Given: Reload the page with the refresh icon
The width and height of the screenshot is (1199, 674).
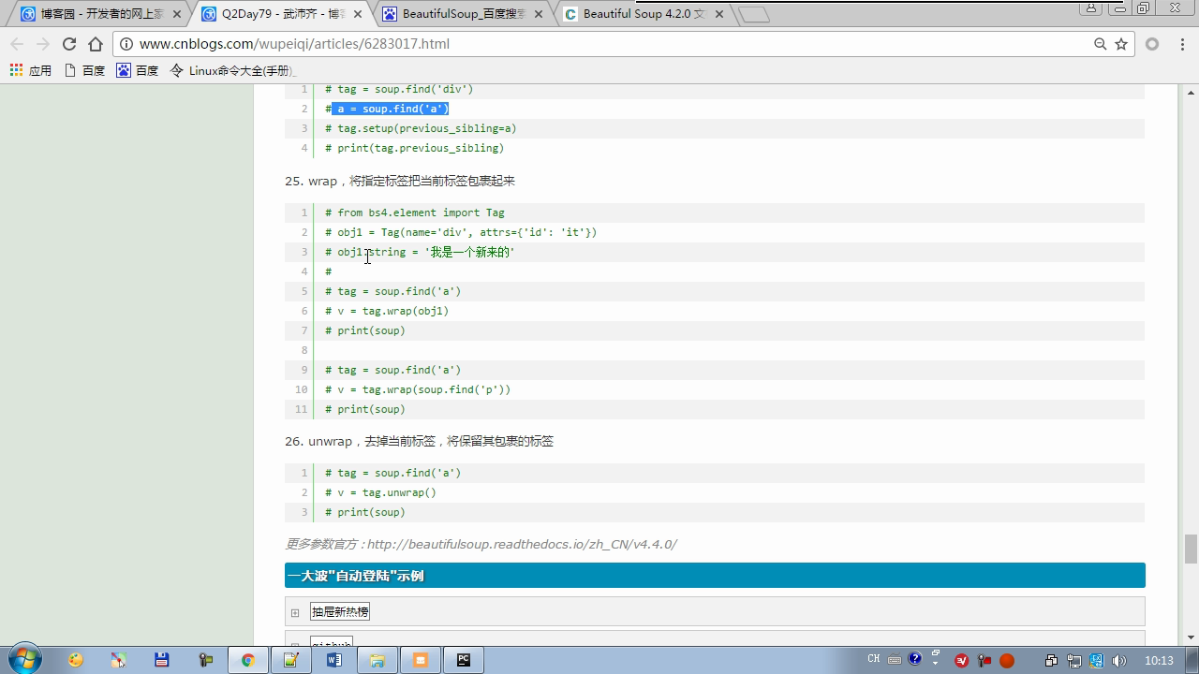Looking at the screenshot, I should 69,44.
